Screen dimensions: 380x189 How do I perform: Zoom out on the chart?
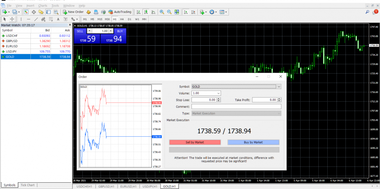point(169,12)
